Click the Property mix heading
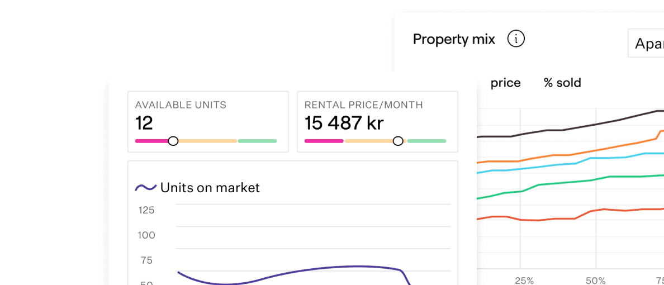Viewport: 664px width, 285px height. pyautogui.click(x=454, y=39)
